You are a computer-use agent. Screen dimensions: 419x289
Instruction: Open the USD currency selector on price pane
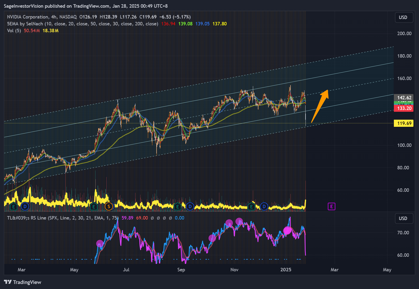coord(404,17)
